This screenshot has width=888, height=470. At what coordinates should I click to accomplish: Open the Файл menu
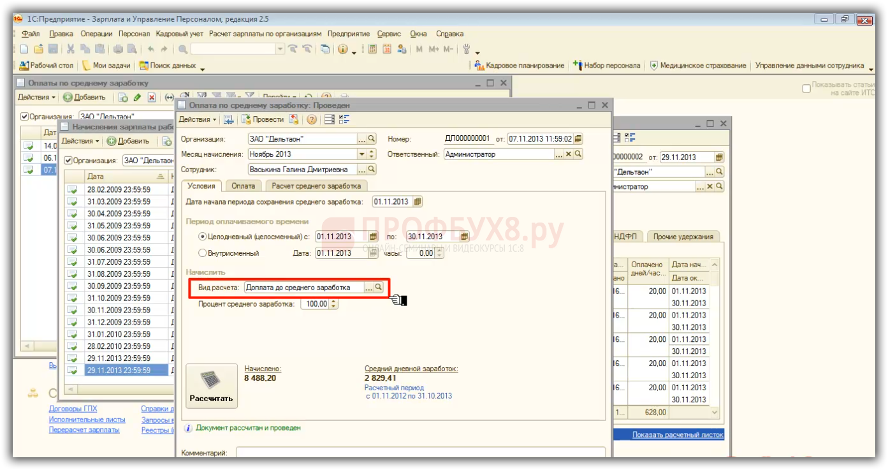click(x=31, y=34)
